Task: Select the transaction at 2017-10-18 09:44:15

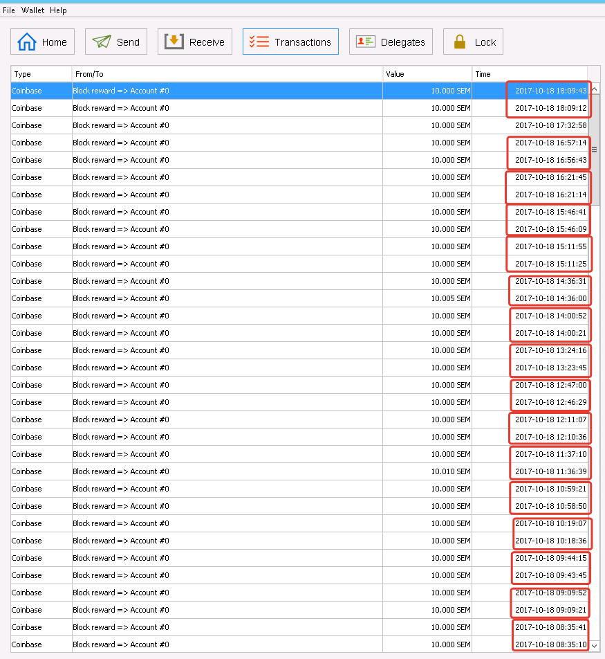Action: tap(299, 558)
